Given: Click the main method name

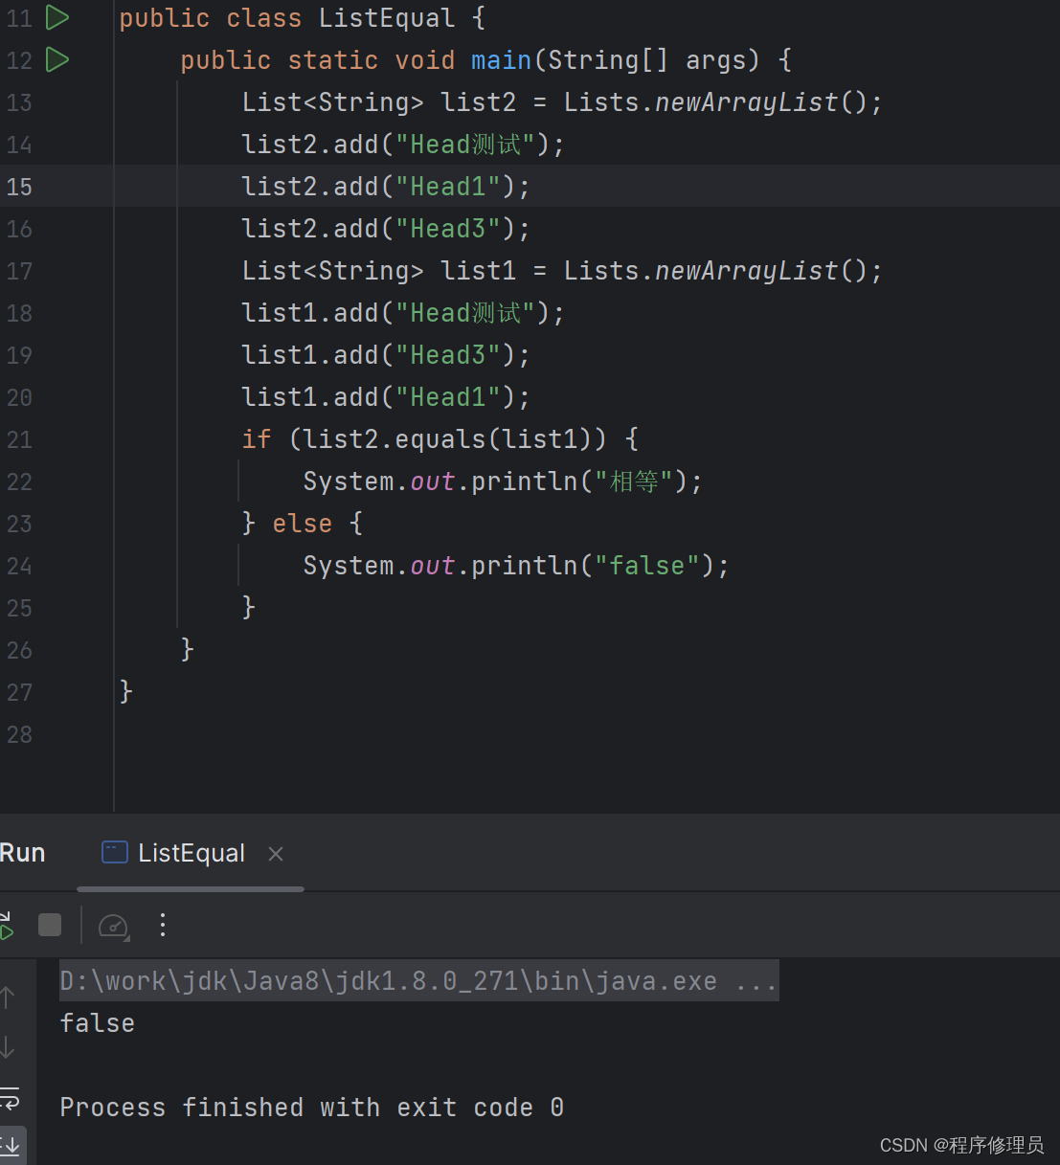Looking at the screenshot, I should (x=501, y=60).
